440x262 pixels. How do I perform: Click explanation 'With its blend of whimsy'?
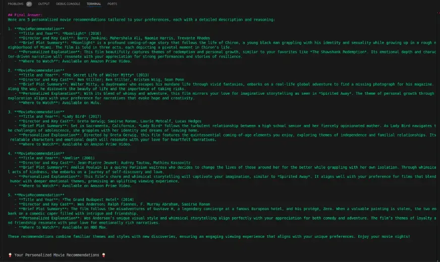(x=225, y=93)
